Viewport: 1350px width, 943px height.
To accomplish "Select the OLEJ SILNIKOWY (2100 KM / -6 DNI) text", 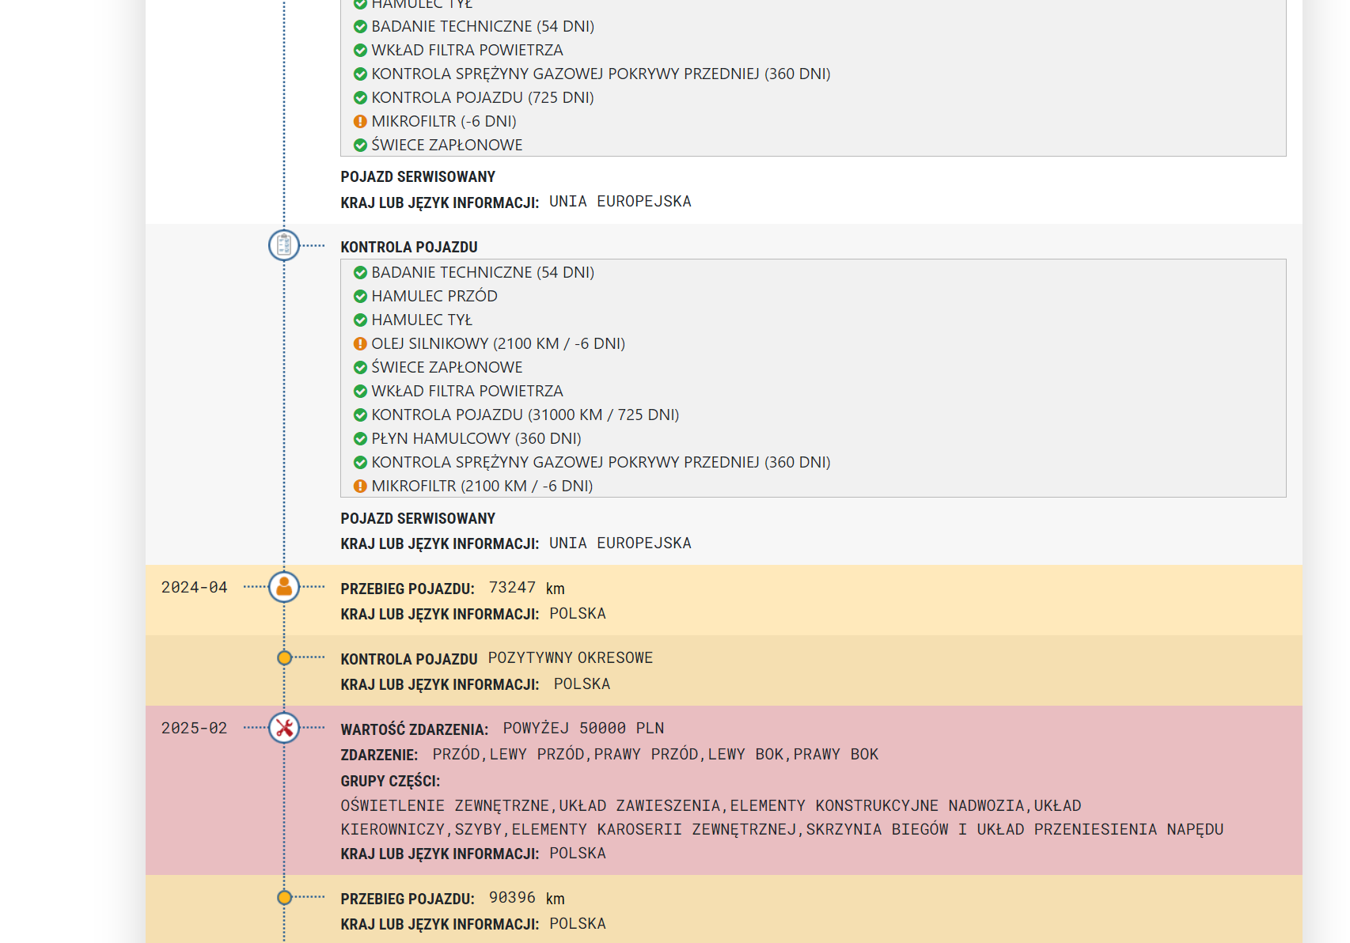I will [499, 344].
